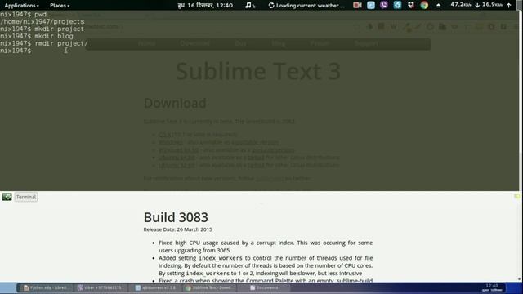Image resolution: width=523 pixels, height=294 pixels.
Task: Open the Applications menu
Action: [21, 6]
